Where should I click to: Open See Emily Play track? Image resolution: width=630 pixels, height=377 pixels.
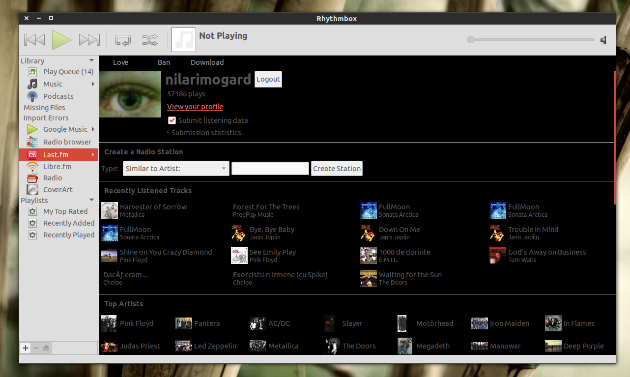tap(273, 252)
